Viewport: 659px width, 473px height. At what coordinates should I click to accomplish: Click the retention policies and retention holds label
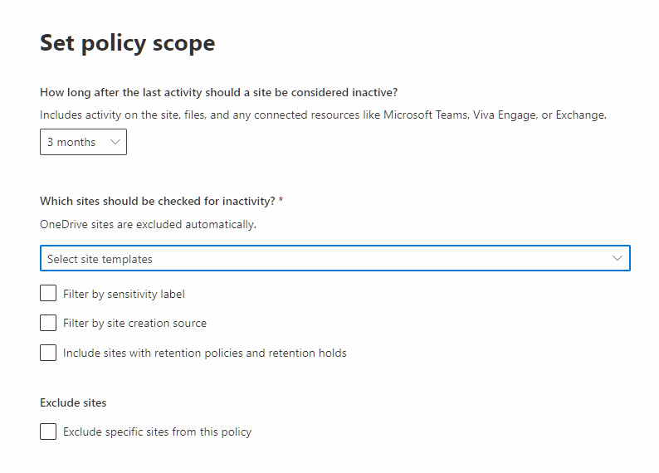205,353
